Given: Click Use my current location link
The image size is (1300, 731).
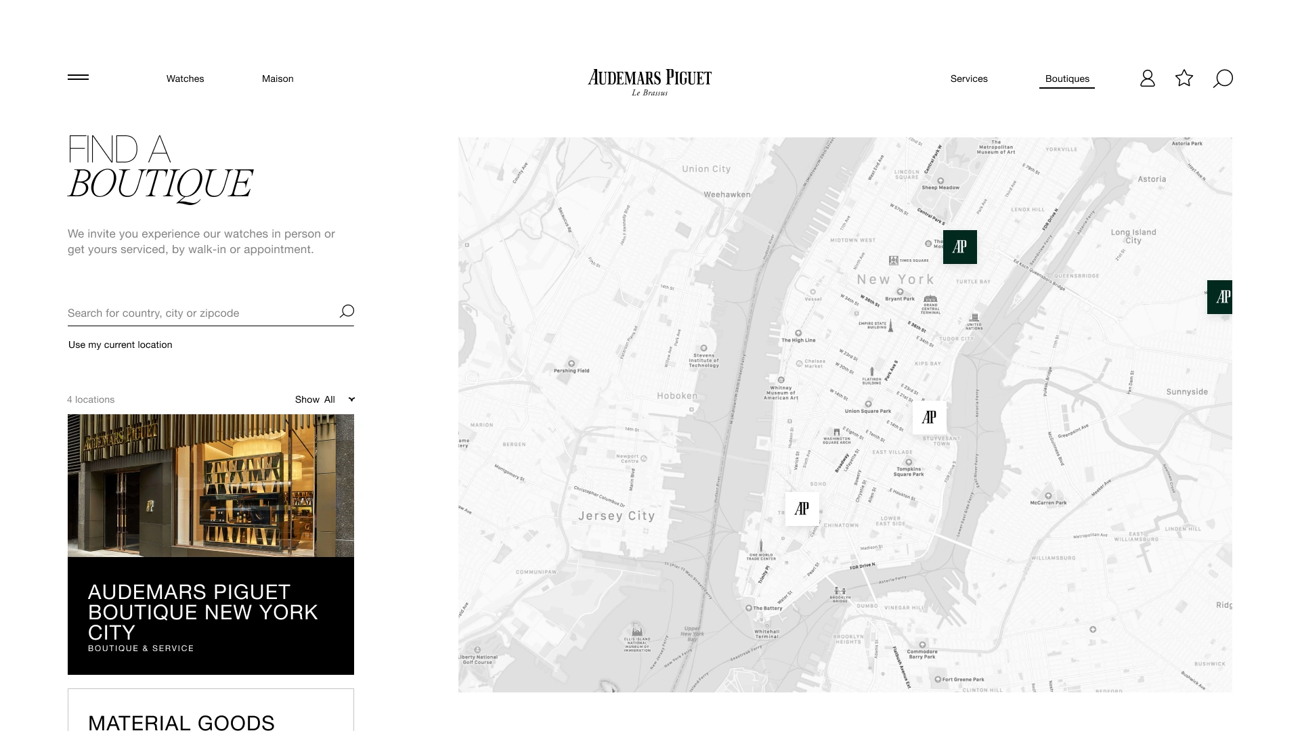Looking at the screenshot, I should coord(121,345).
